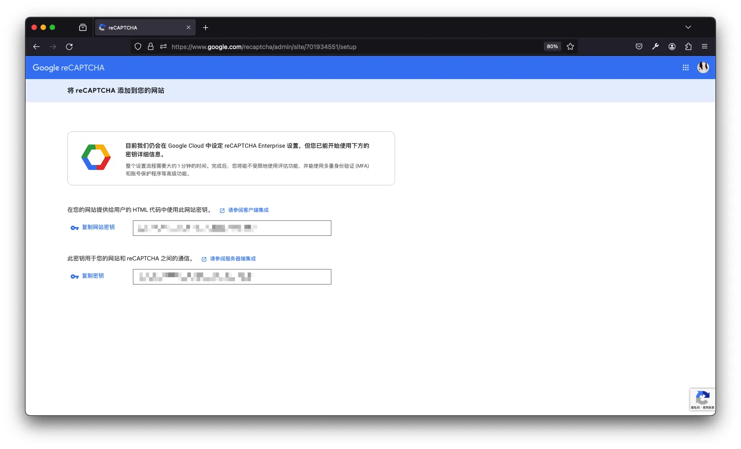Open a new tab with plus button

point(205,28)
